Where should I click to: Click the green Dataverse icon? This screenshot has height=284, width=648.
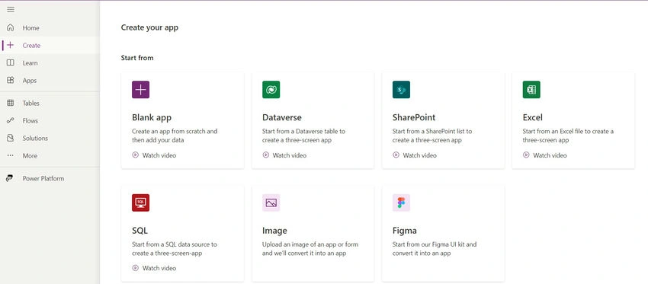pos(271,90)
